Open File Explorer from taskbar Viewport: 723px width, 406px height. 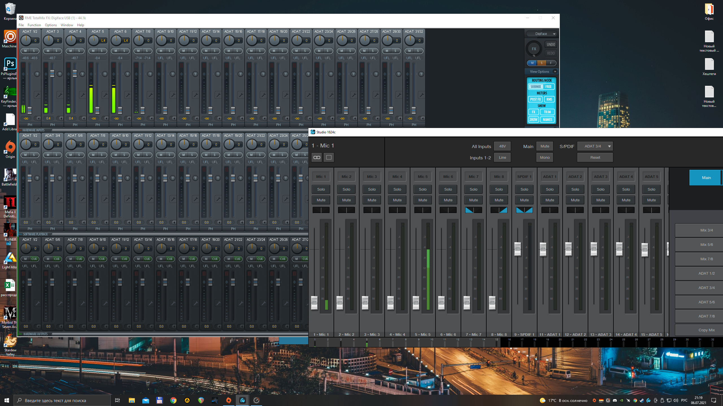(x=132, y=400)
